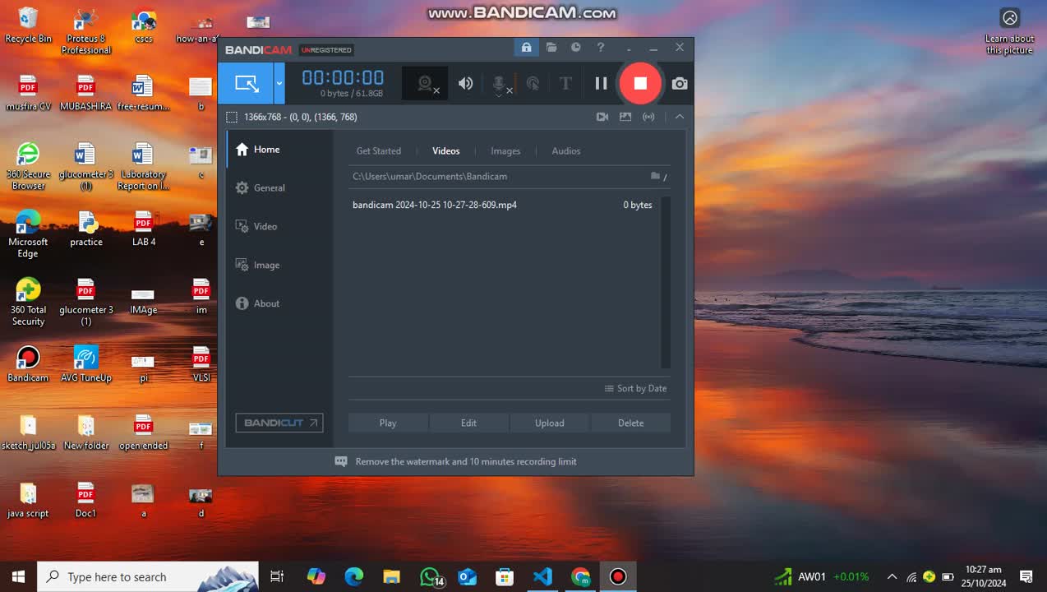The image size is (1047, 592).
Task: Click the Edit button
Action: 468,423
